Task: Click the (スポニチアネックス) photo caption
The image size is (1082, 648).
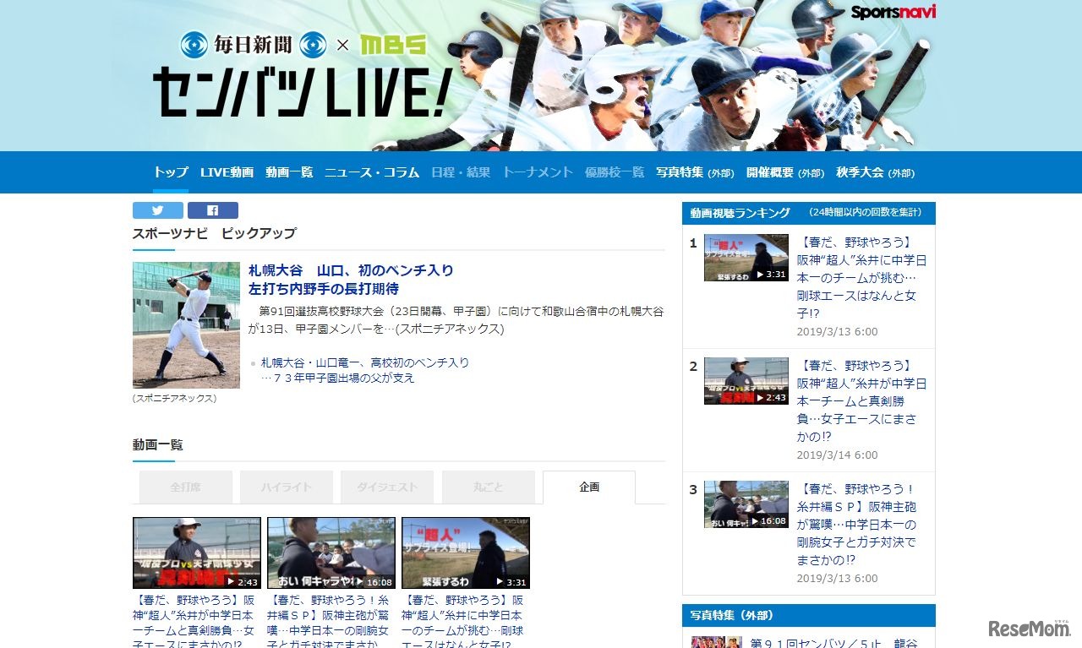Action: 174,398
